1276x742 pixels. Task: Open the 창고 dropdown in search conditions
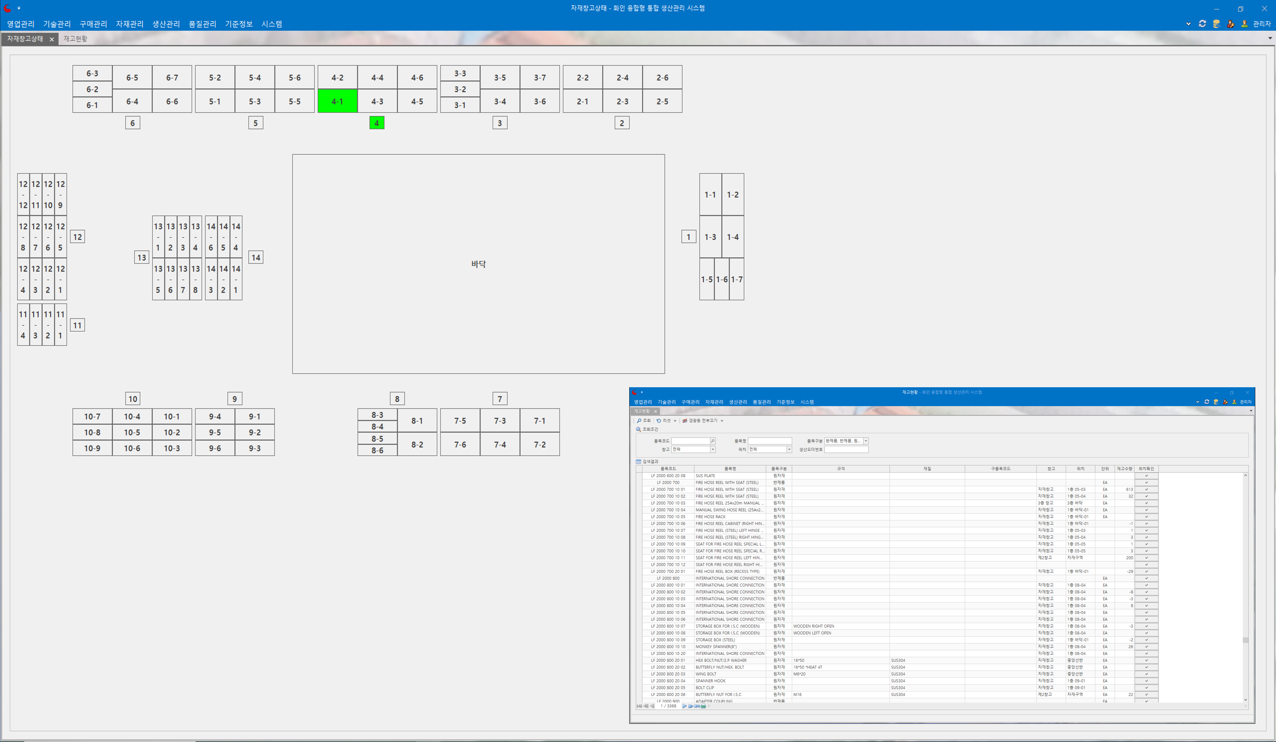click(712, 450)
